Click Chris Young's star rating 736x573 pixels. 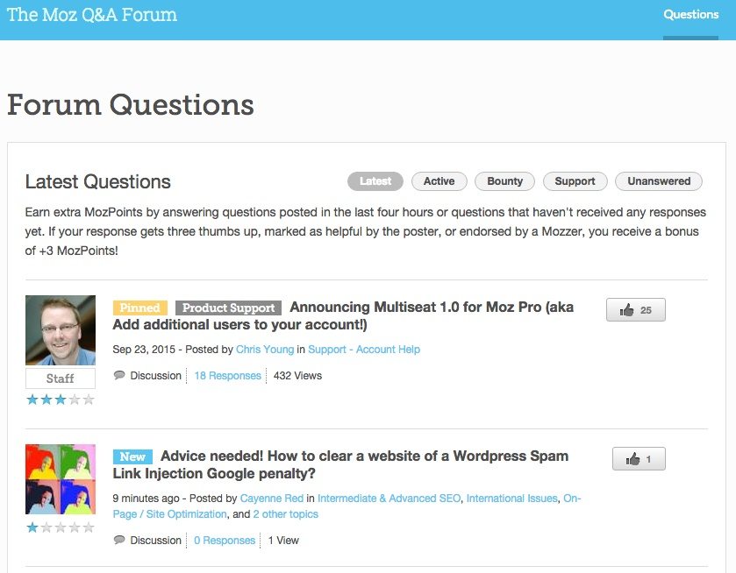[x=60, y=400]
